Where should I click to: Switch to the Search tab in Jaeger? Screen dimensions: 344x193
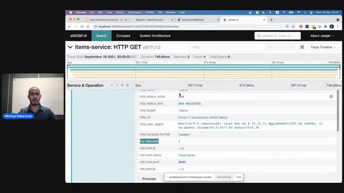tap(102, 36)
